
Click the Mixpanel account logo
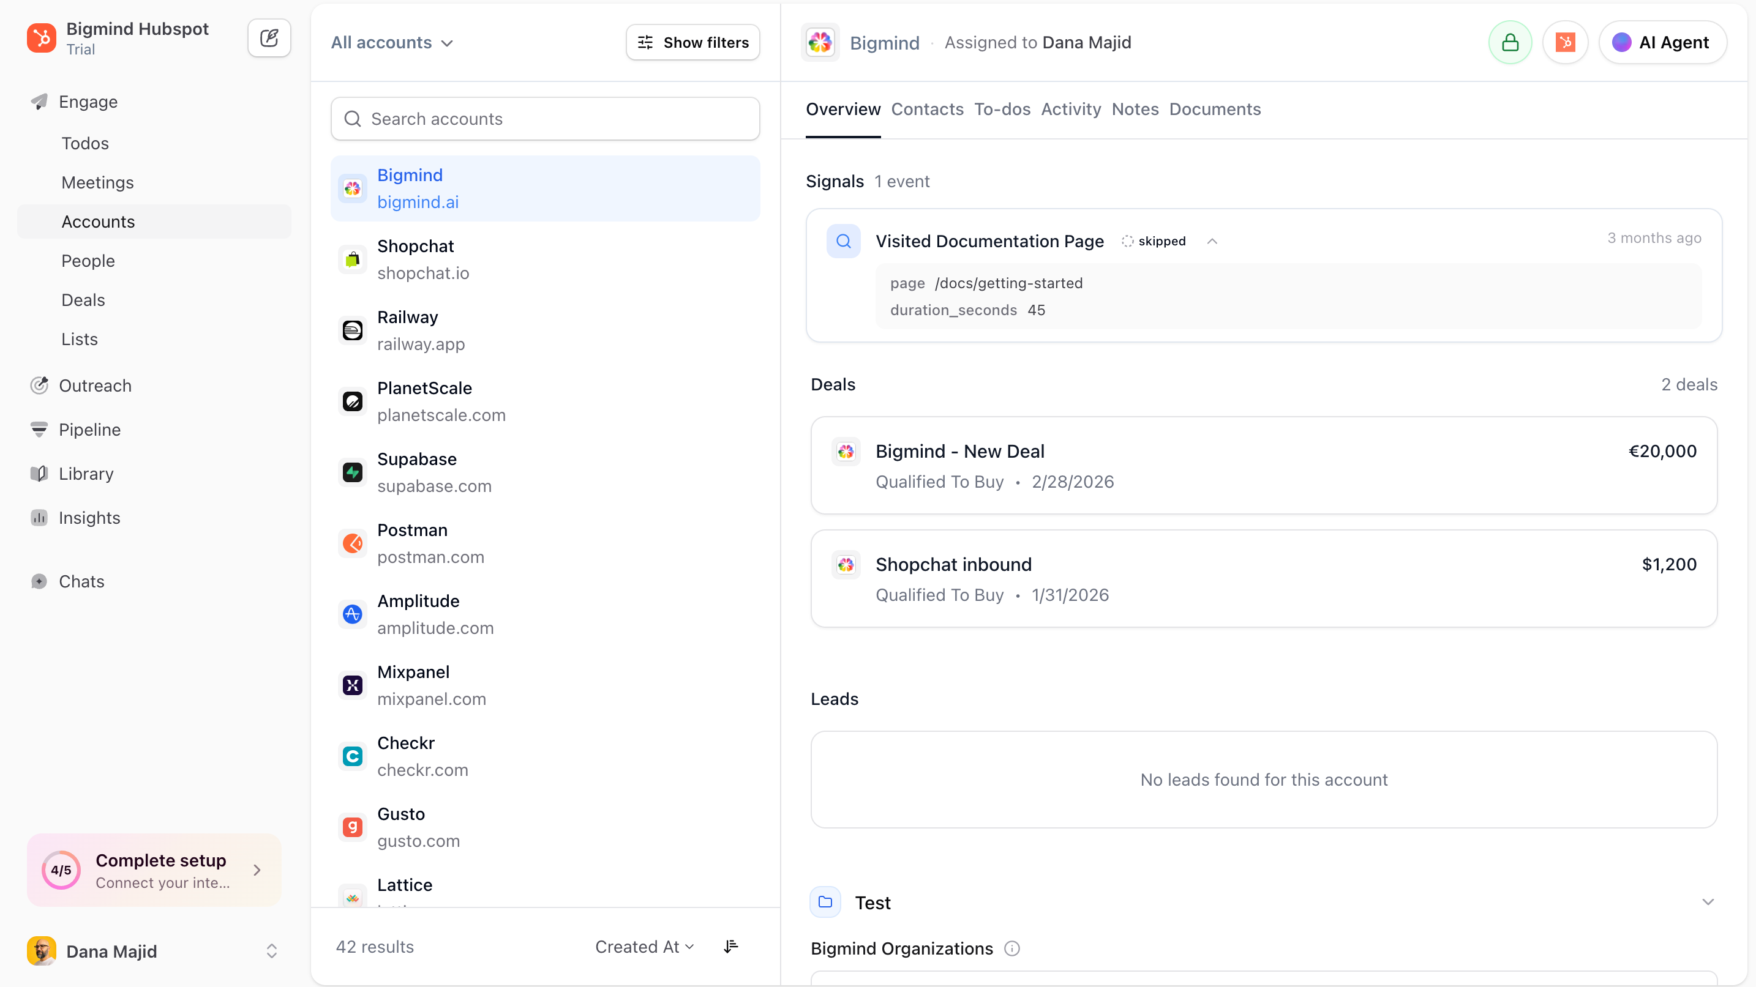click(x=353, y=685)
